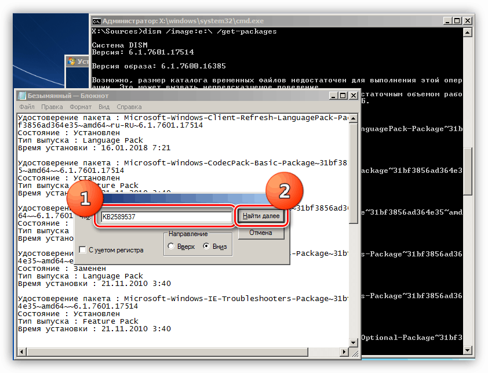Click Notepad horizontal scrollbar thumb
488x373 pixels.
[167, 352]
